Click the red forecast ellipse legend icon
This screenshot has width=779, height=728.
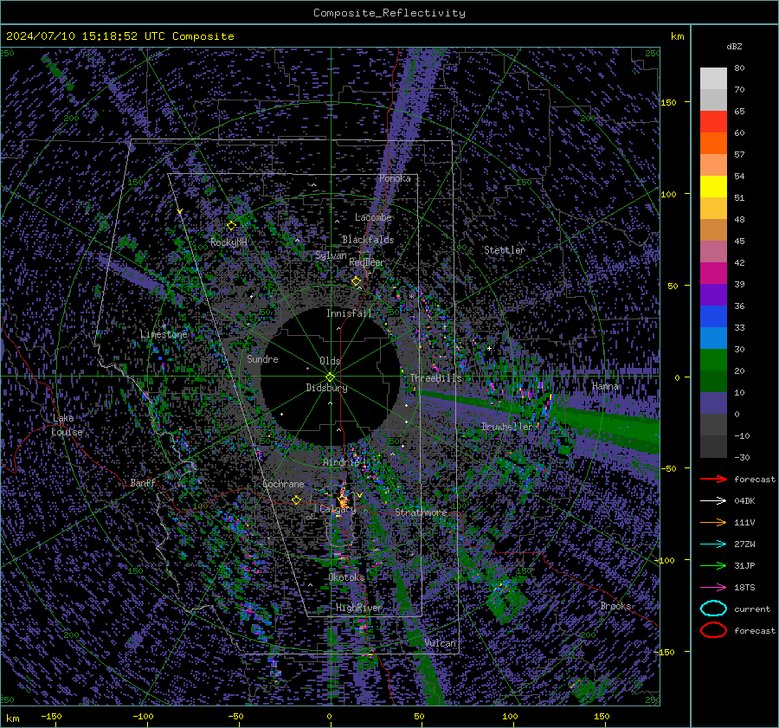pos(713,630)
